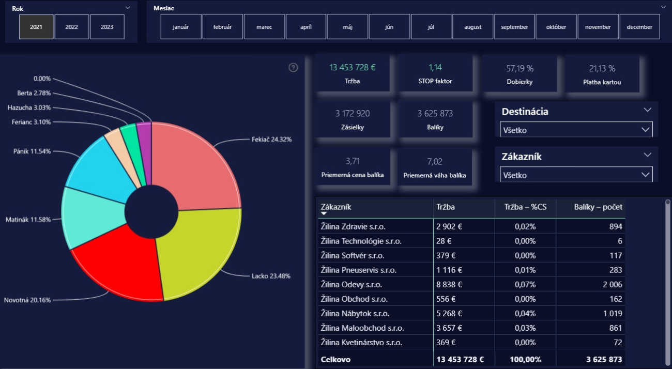Click the sort arrow under Zákazník header

point(324,213)
